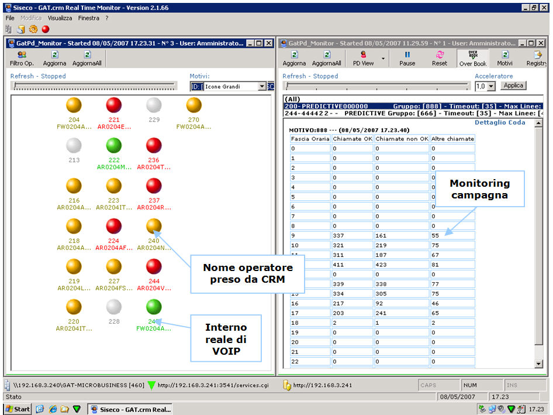The image size is (553, 415).
Task: Select the 244-444422 PREDICTIVE queue row
Action: click(409, 113)
